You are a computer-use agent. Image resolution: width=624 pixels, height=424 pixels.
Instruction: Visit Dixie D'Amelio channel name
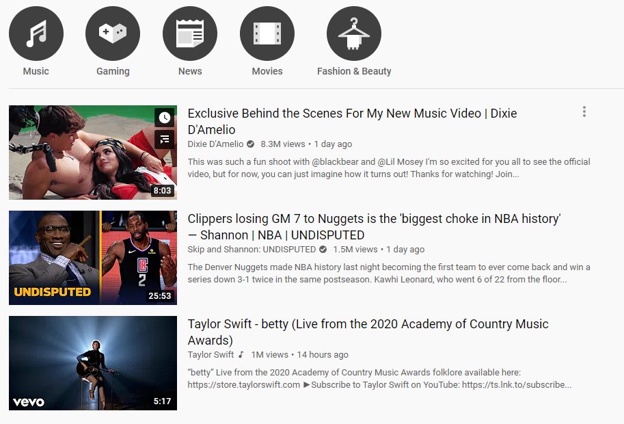coord(215,144)
